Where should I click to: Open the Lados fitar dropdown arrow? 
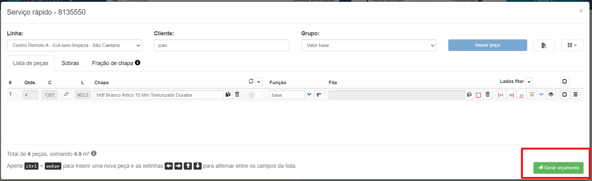pyautogui.click(x=529, y=82)
